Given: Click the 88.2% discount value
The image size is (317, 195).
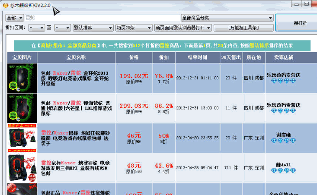Looking at the screenshot, I should point(164,106).
